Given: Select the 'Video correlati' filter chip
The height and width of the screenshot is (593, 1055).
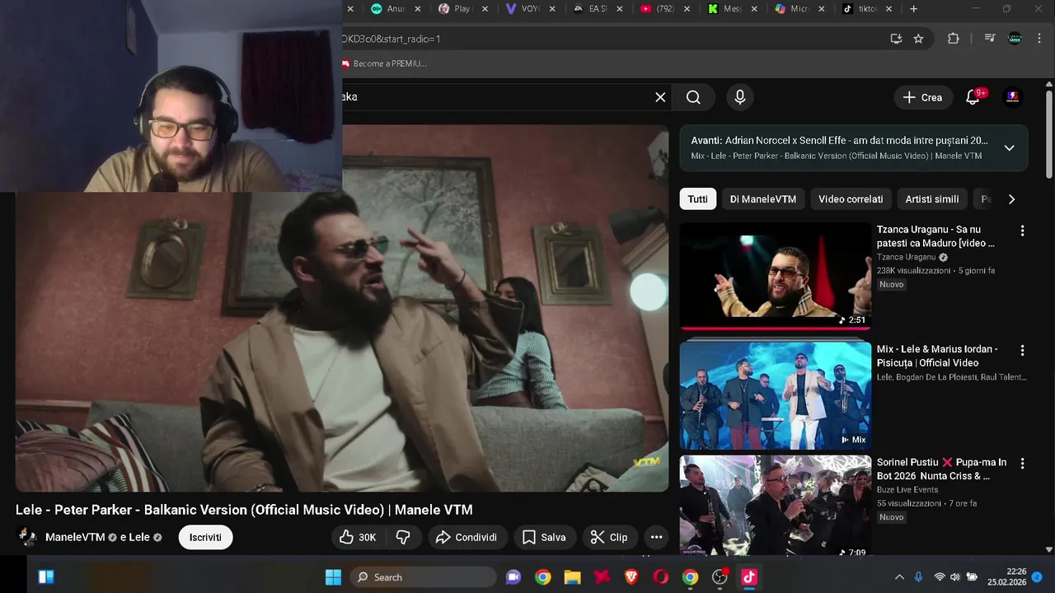Looking at the screenshot, I should coord(851,199).
